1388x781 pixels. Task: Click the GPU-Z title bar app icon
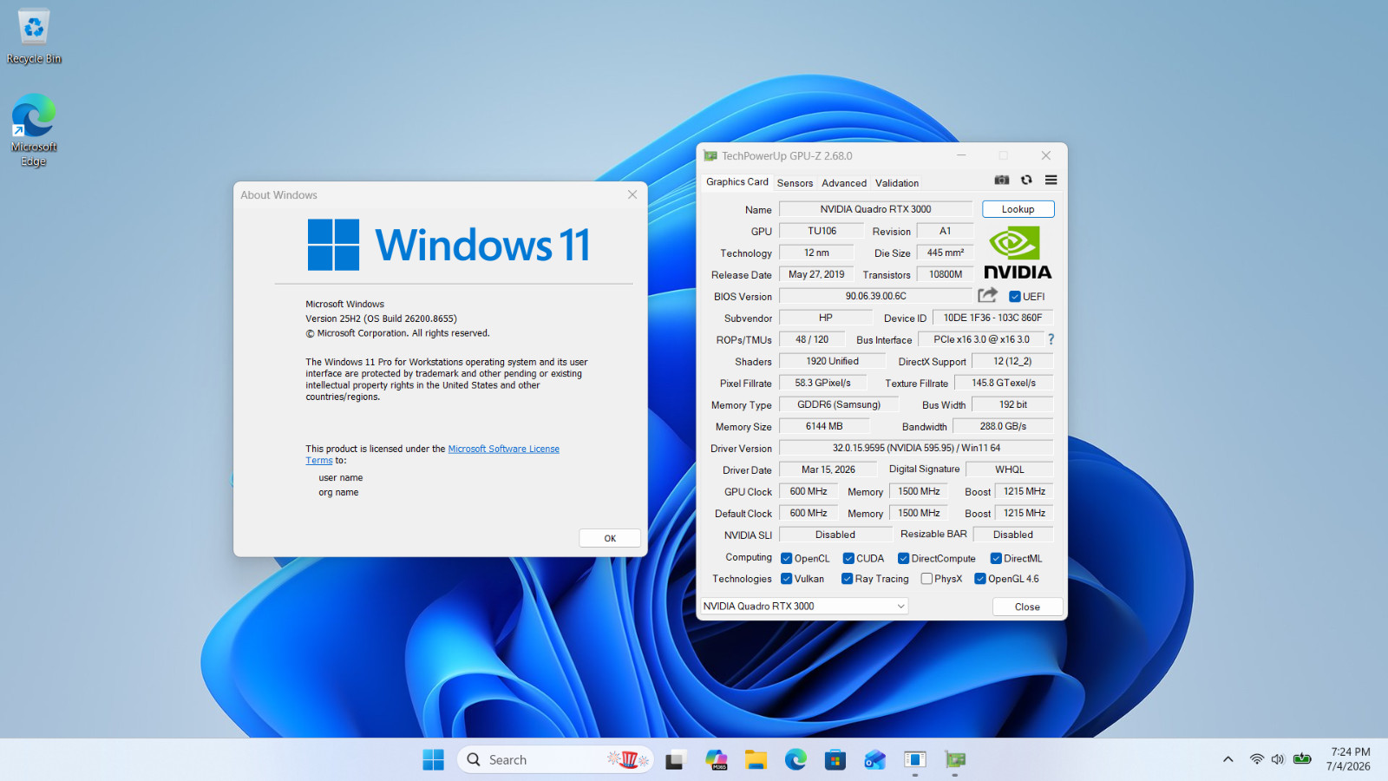pyautogui.click(x=710, y=156)
